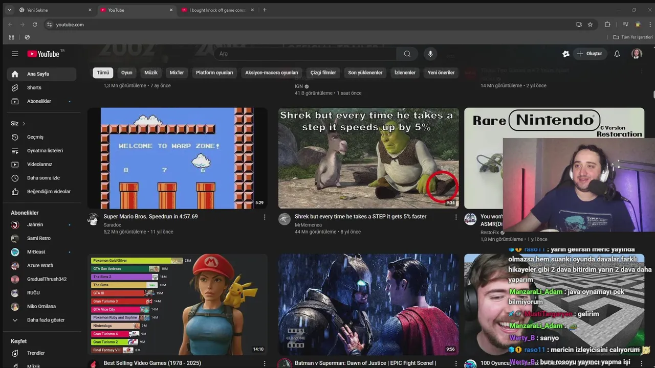Open the MrBeast channel subscription
This screenshot has height=368, width=655.
pos(41,252)
